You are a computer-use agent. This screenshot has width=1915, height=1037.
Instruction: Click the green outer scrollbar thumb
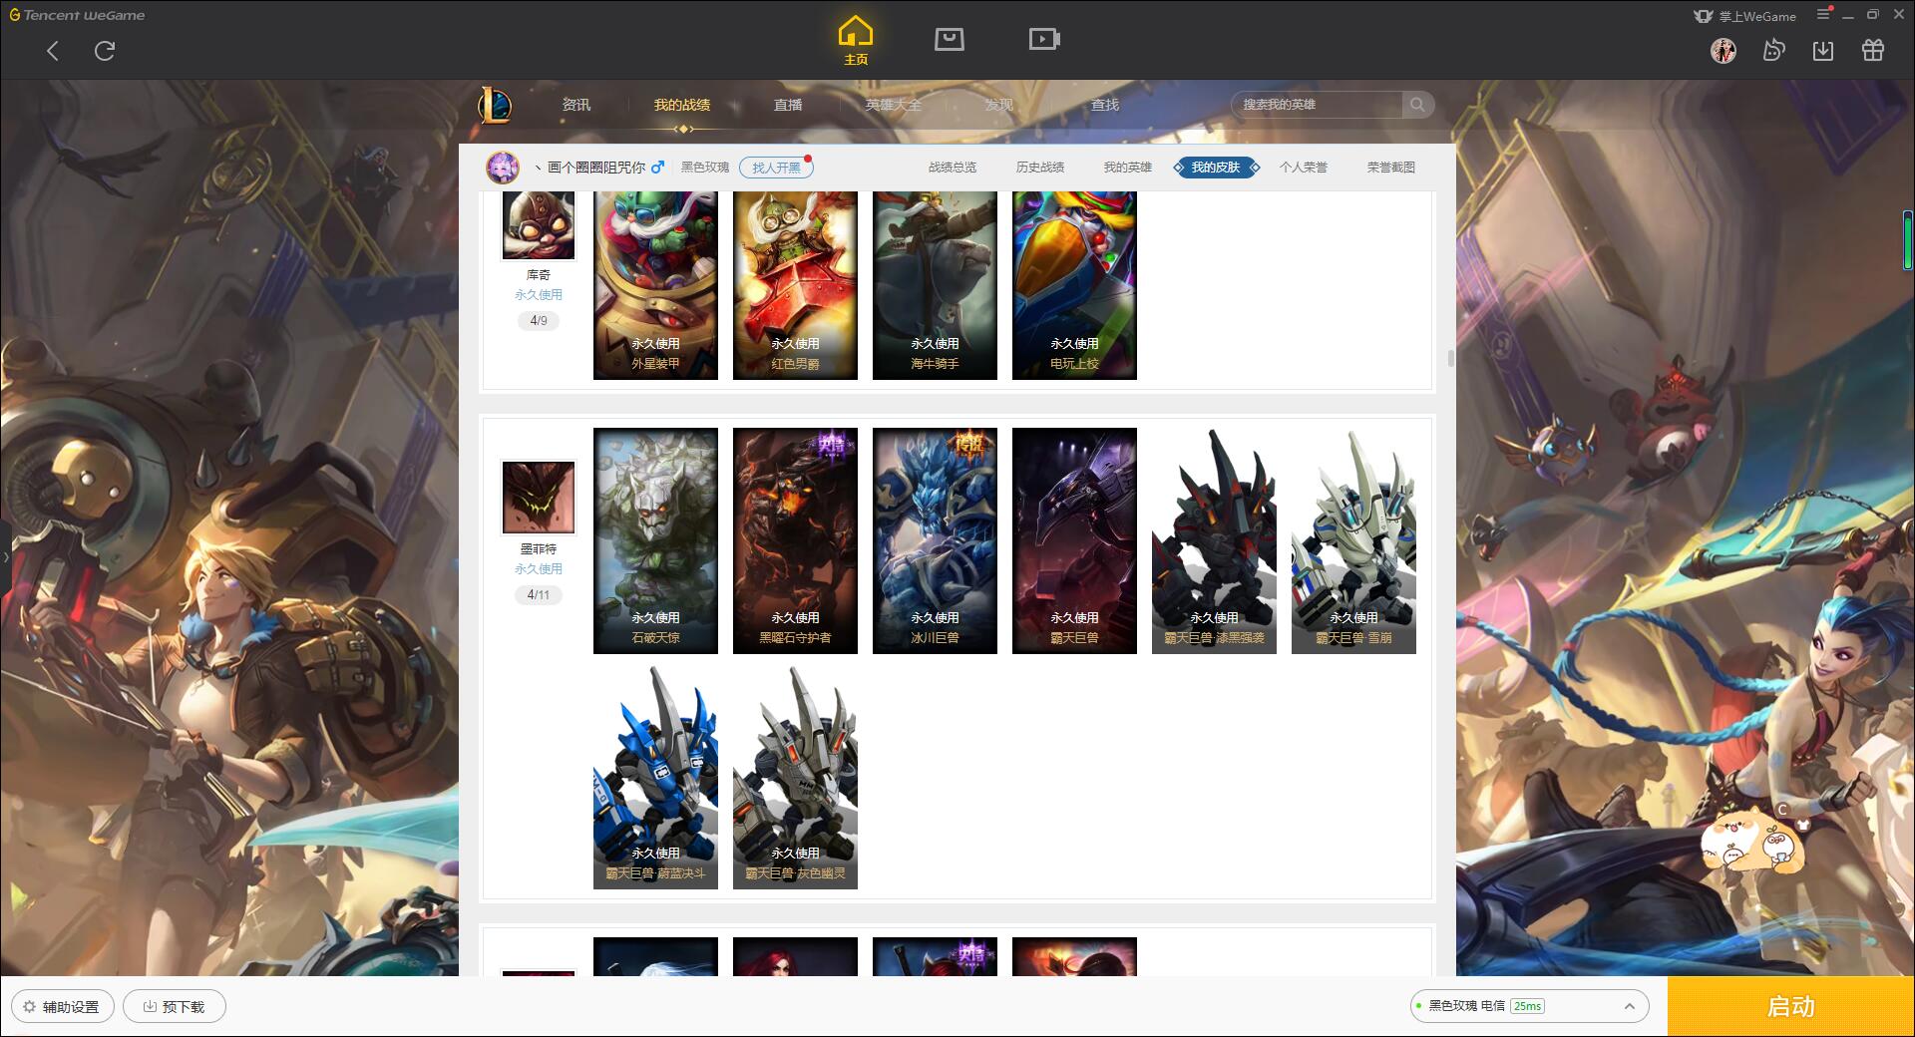tap(1908, 240)
